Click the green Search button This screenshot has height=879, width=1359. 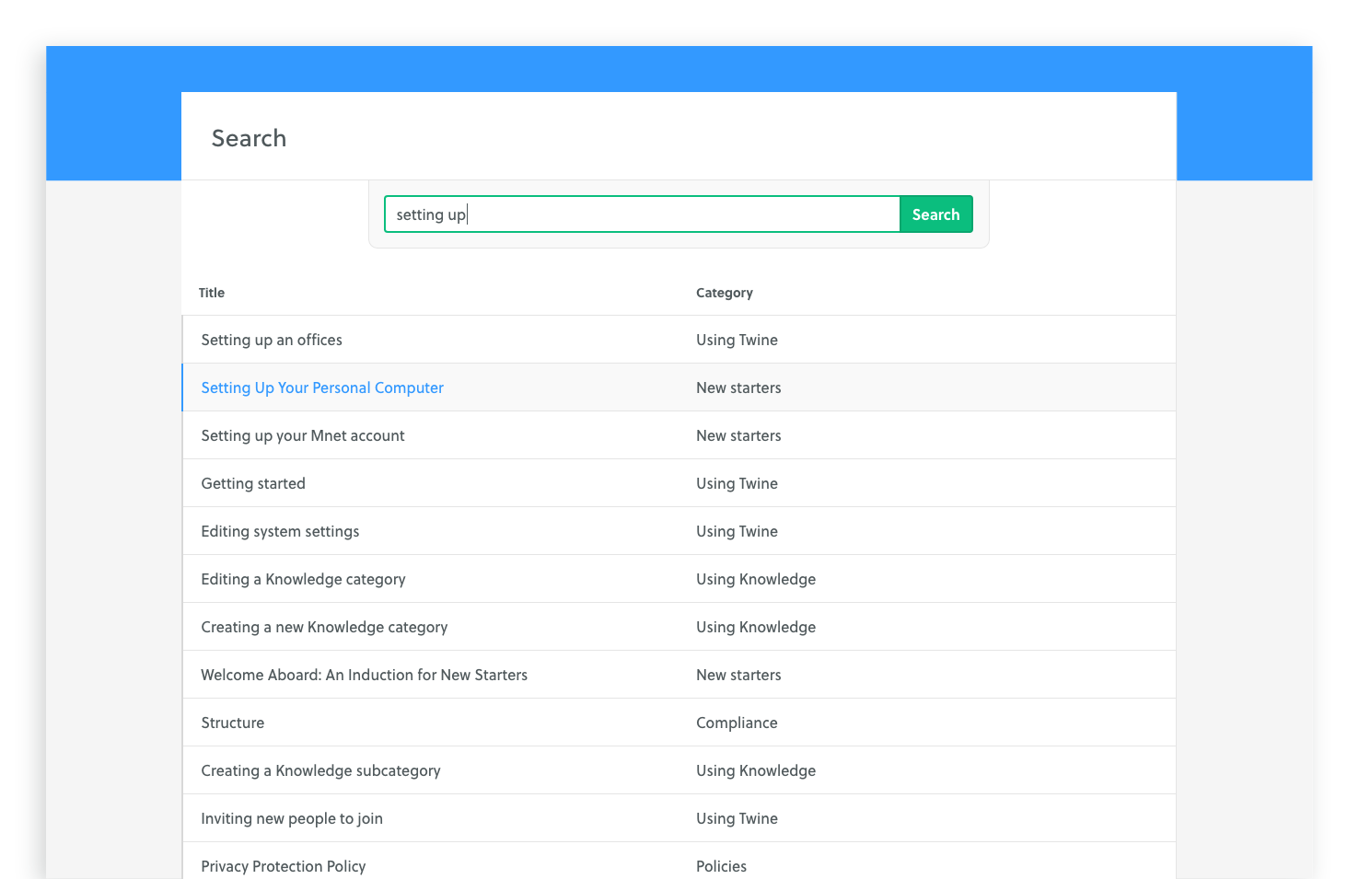(935, 214)
